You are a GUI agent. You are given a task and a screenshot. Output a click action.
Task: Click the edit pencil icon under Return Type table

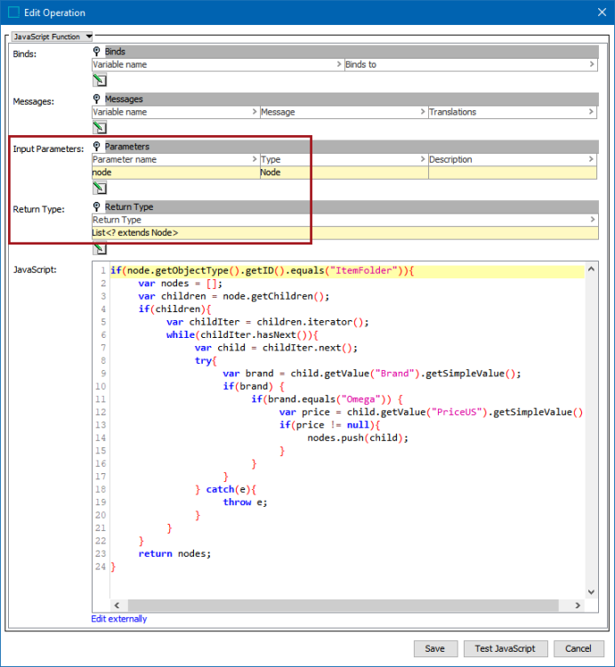100,248
